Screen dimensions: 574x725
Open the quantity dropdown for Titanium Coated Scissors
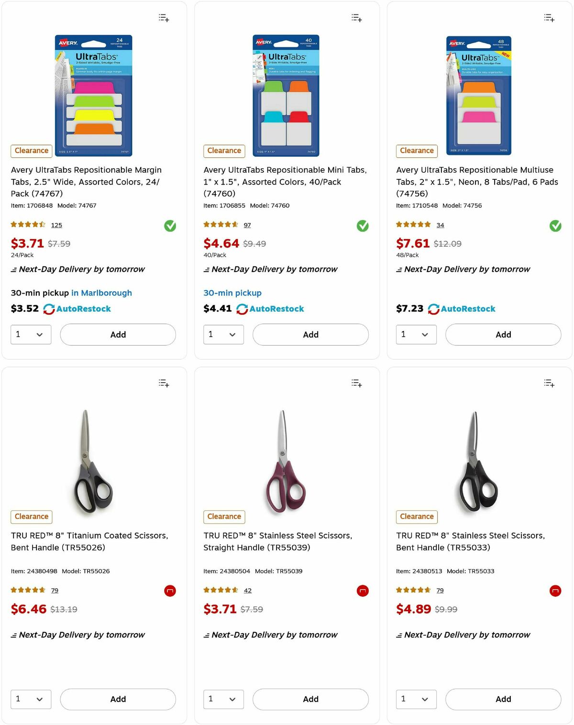pyautogui.click(x=31, y=699)
